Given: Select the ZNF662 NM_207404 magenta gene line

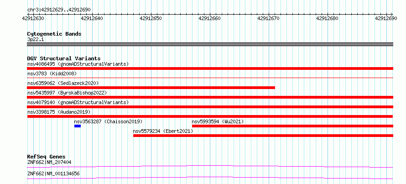Looking at the screenshot, I should [x=210, y=166].
